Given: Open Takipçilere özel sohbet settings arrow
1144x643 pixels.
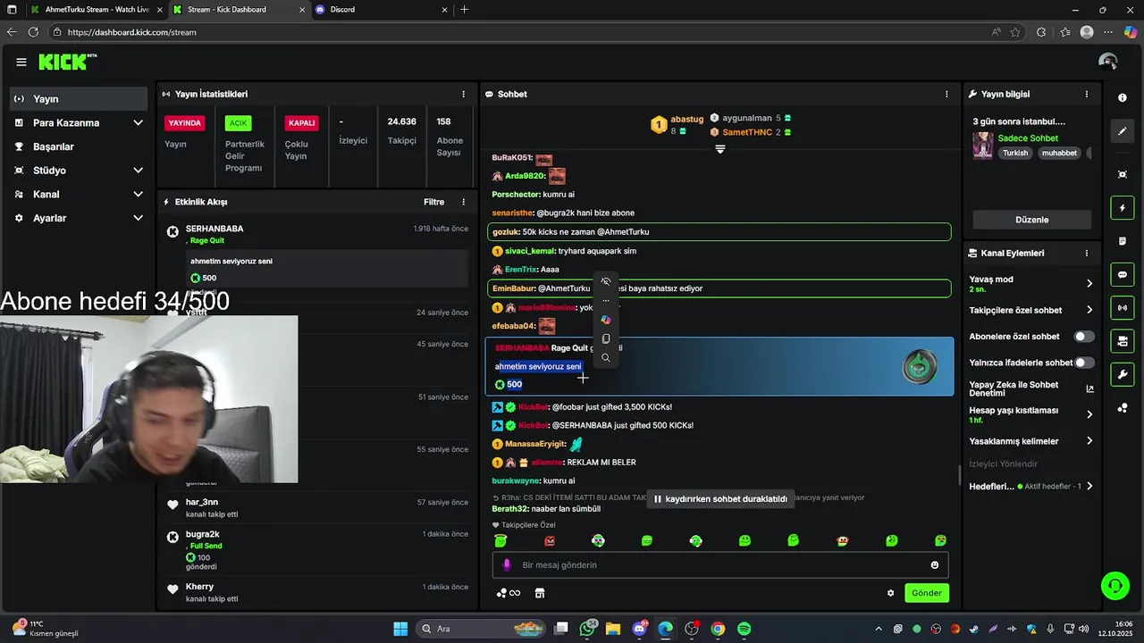Looking at the screenshot, I should [1089, 310].
